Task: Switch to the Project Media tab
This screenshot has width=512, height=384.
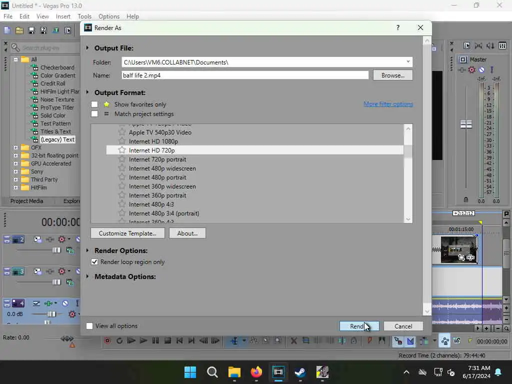Action: coord(27,201)
